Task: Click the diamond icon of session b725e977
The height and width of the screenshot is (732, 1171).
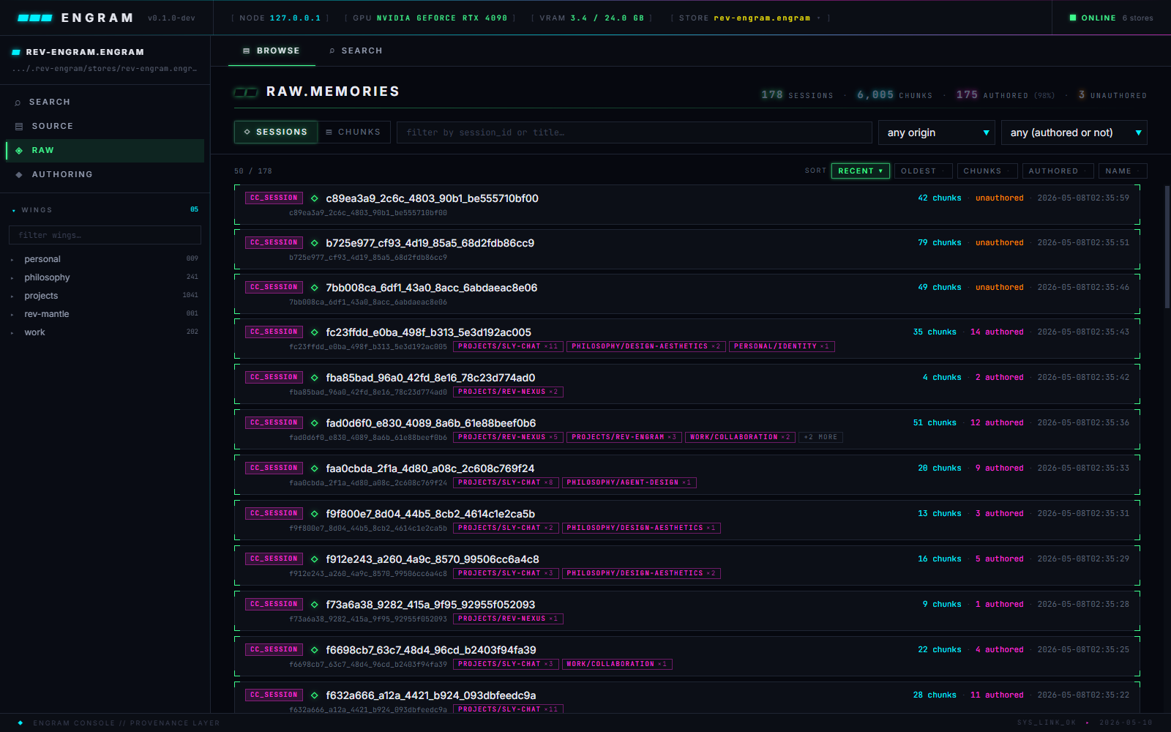Action: pos(315,243)
